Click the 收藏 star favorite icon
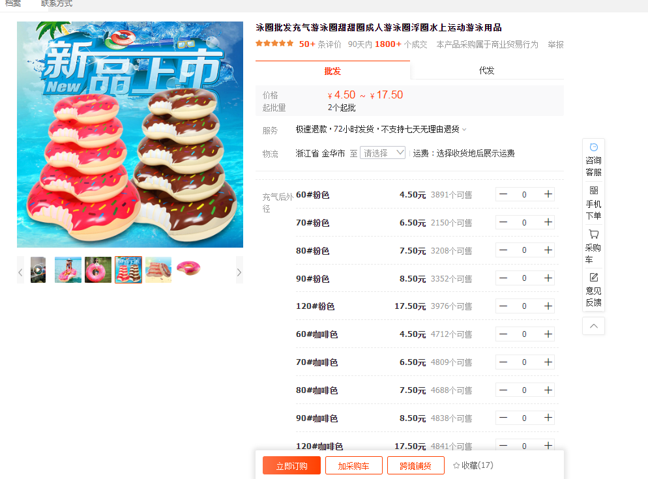The width and height of the screenshot is (648, 479). coord(456,465)
